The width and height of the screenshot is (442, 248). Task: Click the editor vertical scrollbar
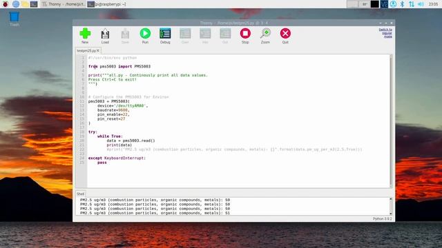(x=391, y=121)
